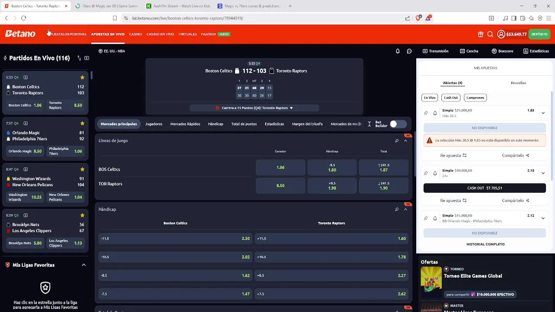This screenshot has height=312, width=555.
Task: Open the Total de puntos tab
Action: point(244,124)
